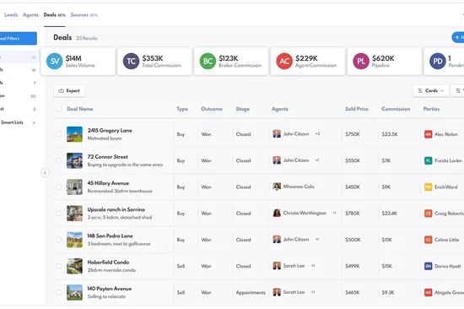Select the Haberfield Condo row checkbox
The height and width of the screenshot is (309, 464).
coord(58,266)
